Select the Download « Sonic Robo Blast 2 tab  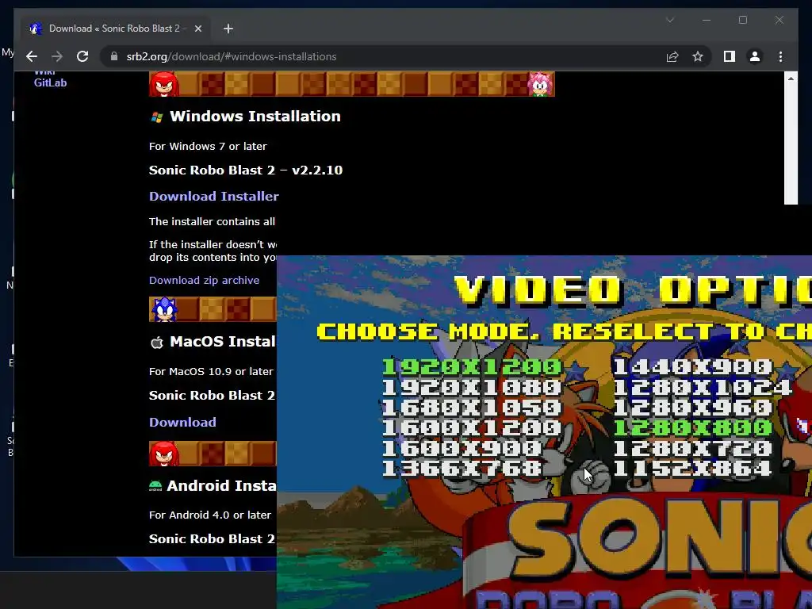coord(115,29)
